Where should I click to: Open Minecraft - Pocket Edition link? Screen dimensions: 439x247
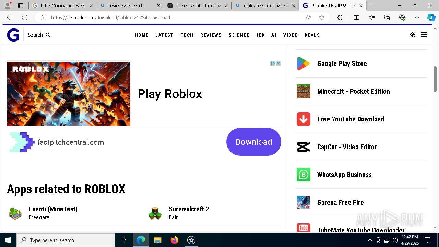click(x=354, y=91)
